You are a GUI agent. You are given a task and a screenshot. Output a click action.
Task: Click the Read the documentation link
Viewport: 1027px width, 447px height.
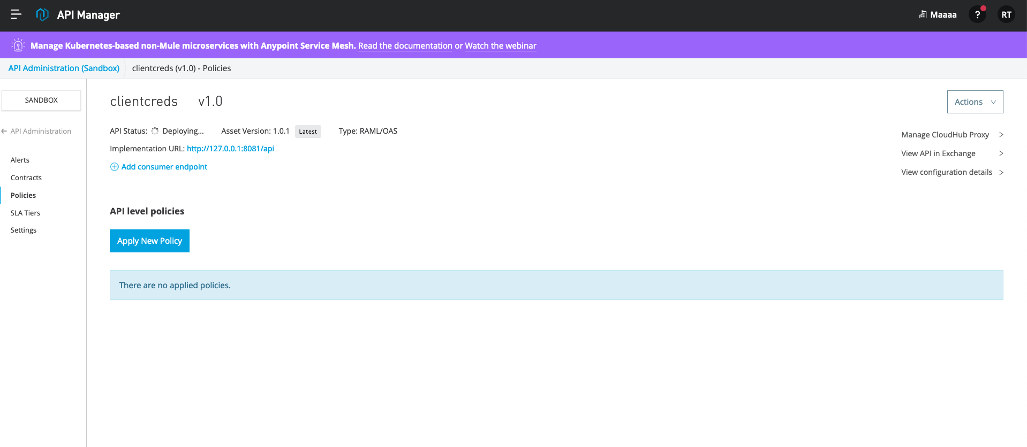click(405, 45)
